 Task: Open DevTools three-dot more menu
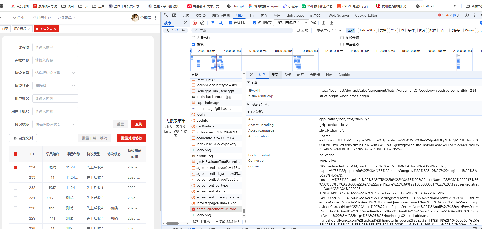point(475,15)
